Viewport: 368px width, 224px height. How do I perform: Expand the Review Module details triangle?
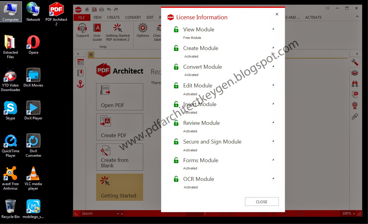(273, 122)
